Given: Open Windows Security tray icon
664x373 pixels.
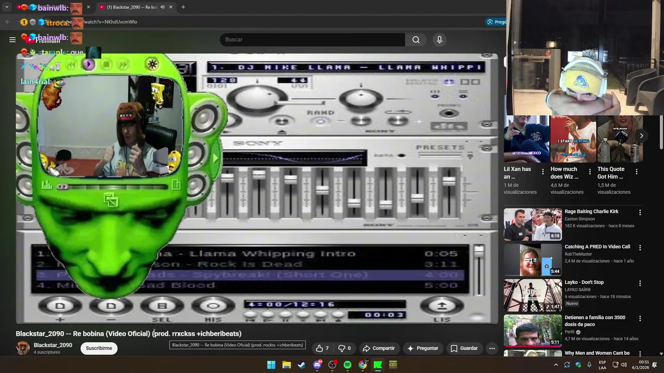Looking at the screenshot, I should click(578, 365).
